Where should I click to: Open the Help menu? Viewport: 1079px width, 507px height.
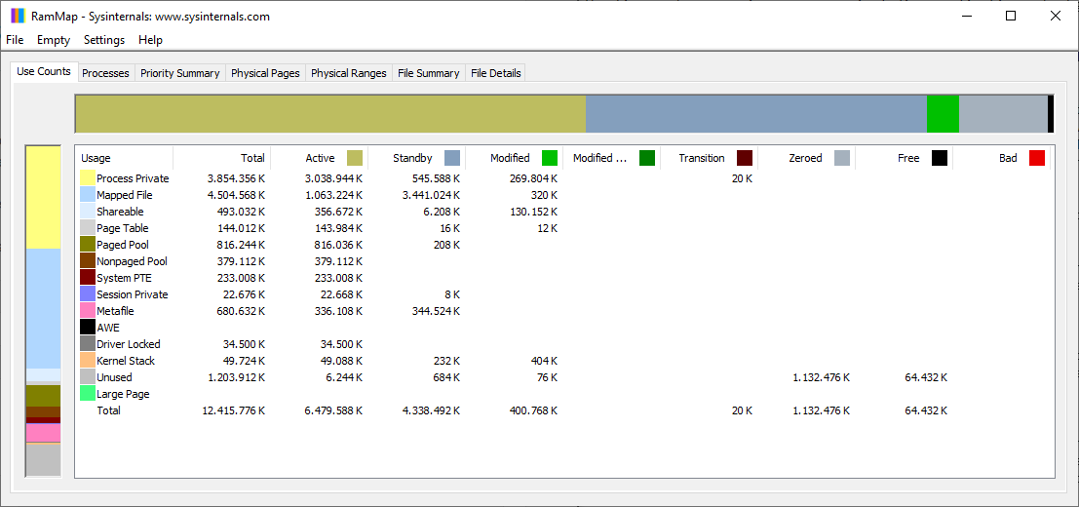(150, 40)
